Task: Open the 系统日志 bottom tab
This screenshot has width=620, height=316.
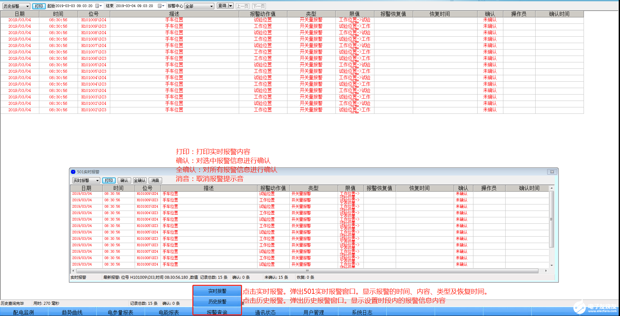Action: (362, 312)
